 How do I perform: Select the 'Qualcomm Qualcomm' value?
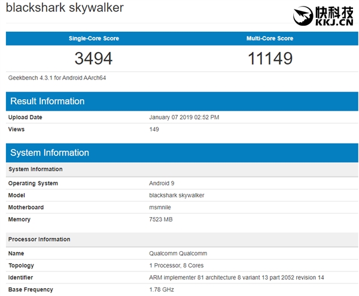178,254
